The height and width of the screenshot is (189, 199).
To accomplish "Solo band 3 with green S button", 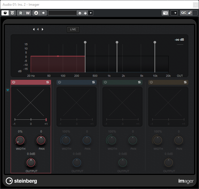I will tap(139, 82).
